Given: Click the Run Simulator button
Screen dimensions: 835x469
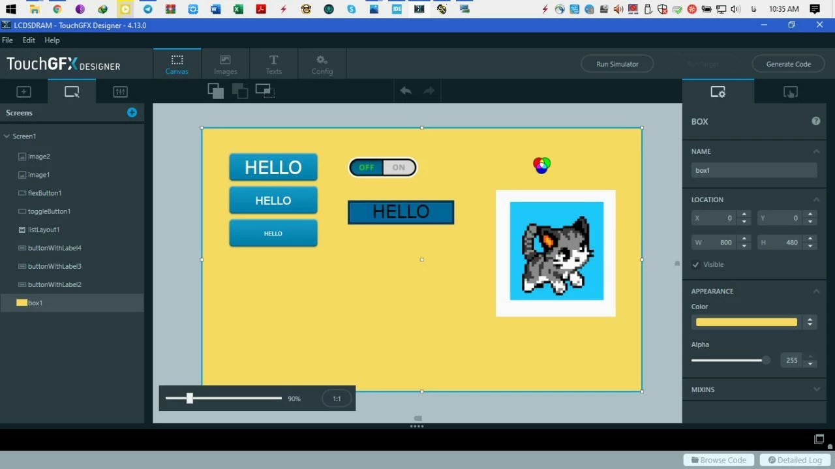Looking at the screenshot, I should click(617, 64).
